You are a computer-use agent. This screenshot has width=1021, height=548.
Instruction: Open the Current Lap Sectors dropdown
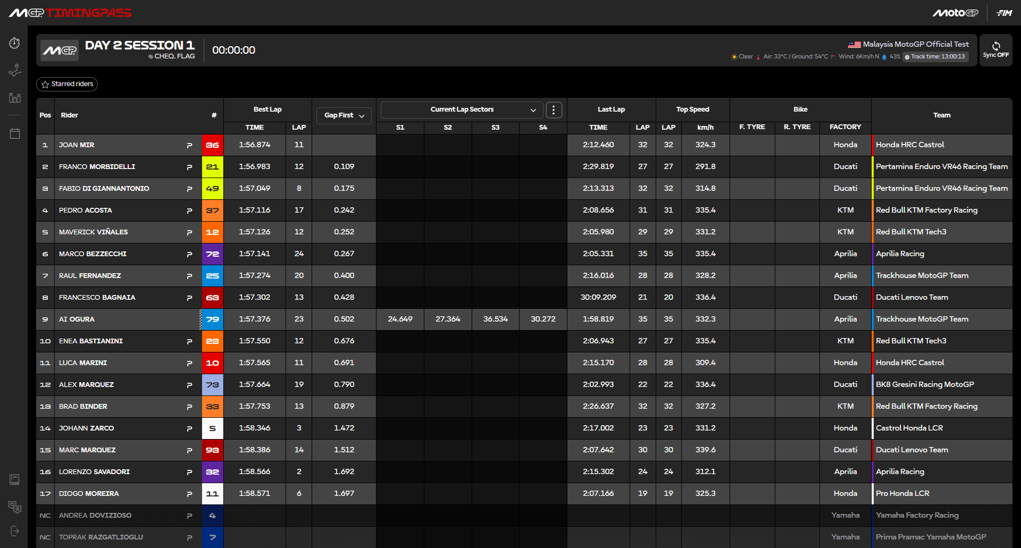pos(462,110)
